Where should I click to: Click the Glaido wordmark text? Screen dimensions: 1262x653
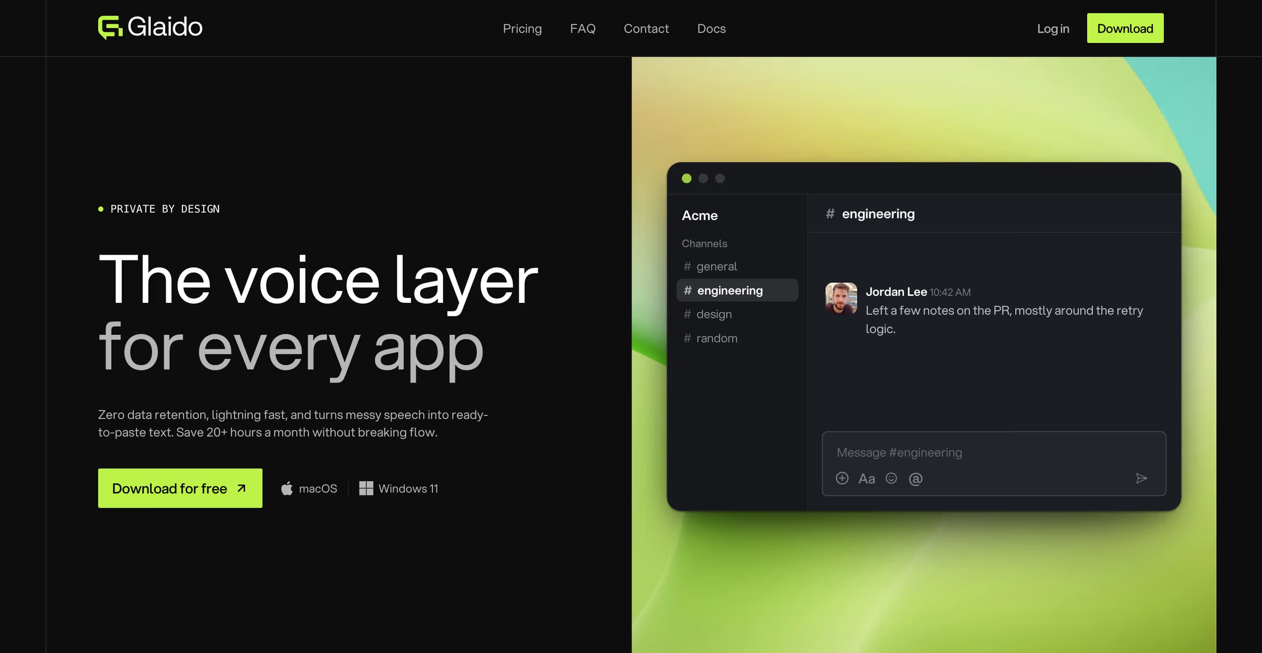165,26
